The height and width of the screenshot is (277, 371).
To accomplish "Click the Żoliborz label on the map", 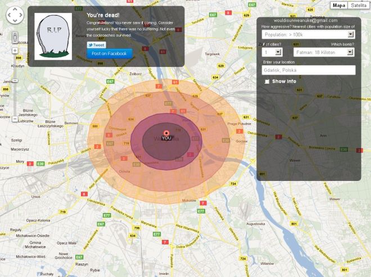I will point(135,74).
